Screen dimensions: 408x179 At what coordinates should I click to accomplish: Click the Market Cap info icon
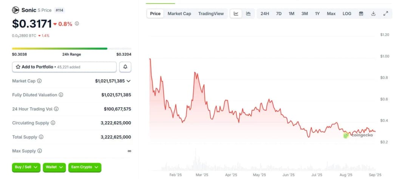click(39, 81)
